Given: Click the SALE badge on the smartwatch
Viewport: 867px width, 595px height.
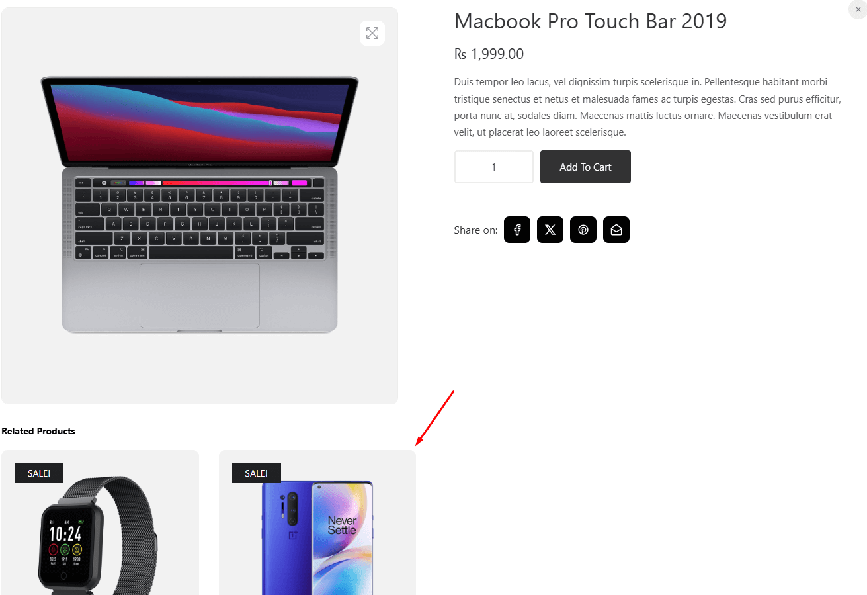Looking at the screenshot, I should click(38, 473).
